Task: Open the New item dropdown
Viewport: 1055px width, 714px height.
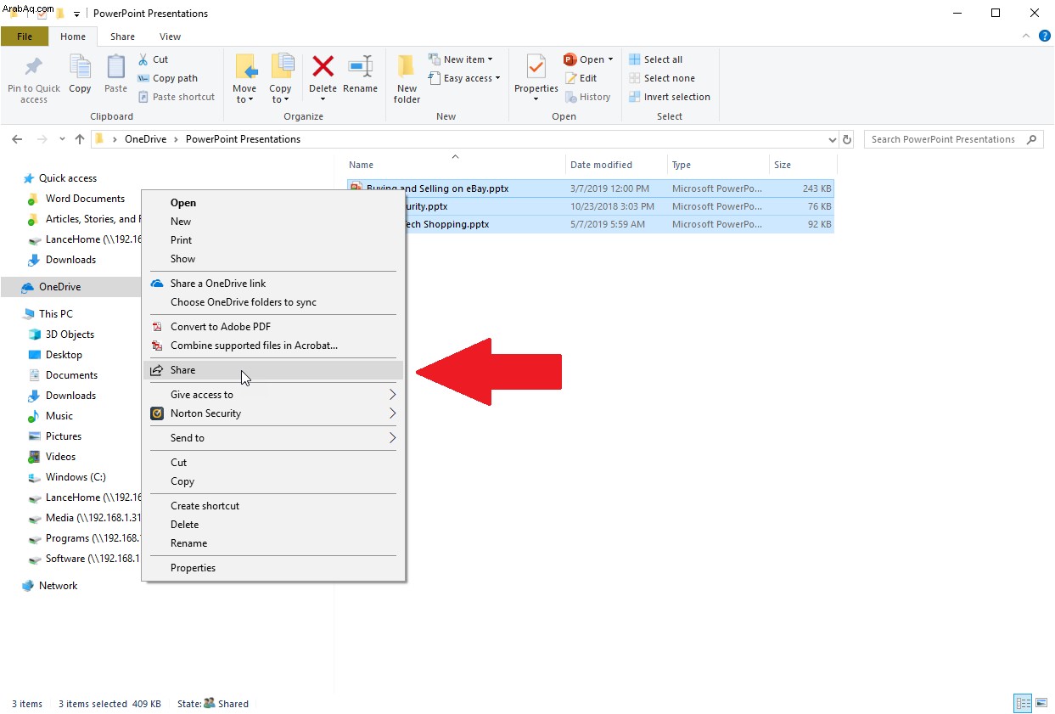Action: pyautogui.click(x=460, y=59)
